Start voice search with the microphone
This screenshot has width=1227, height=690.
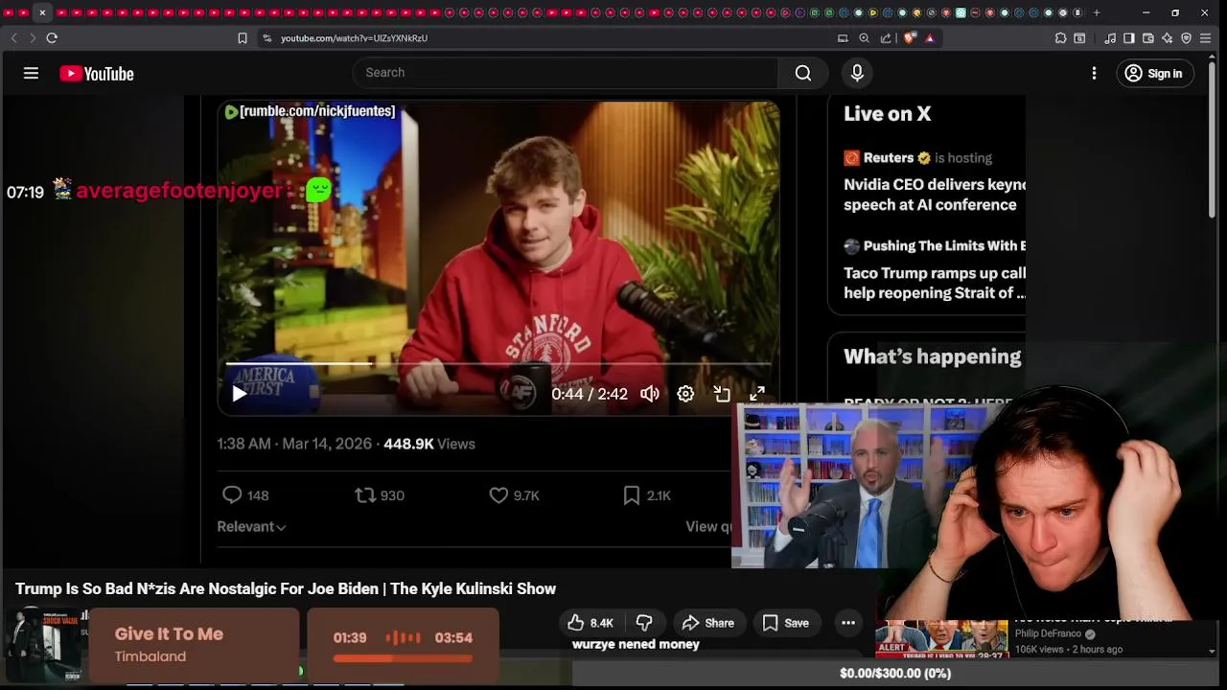(x=857, y=73)
